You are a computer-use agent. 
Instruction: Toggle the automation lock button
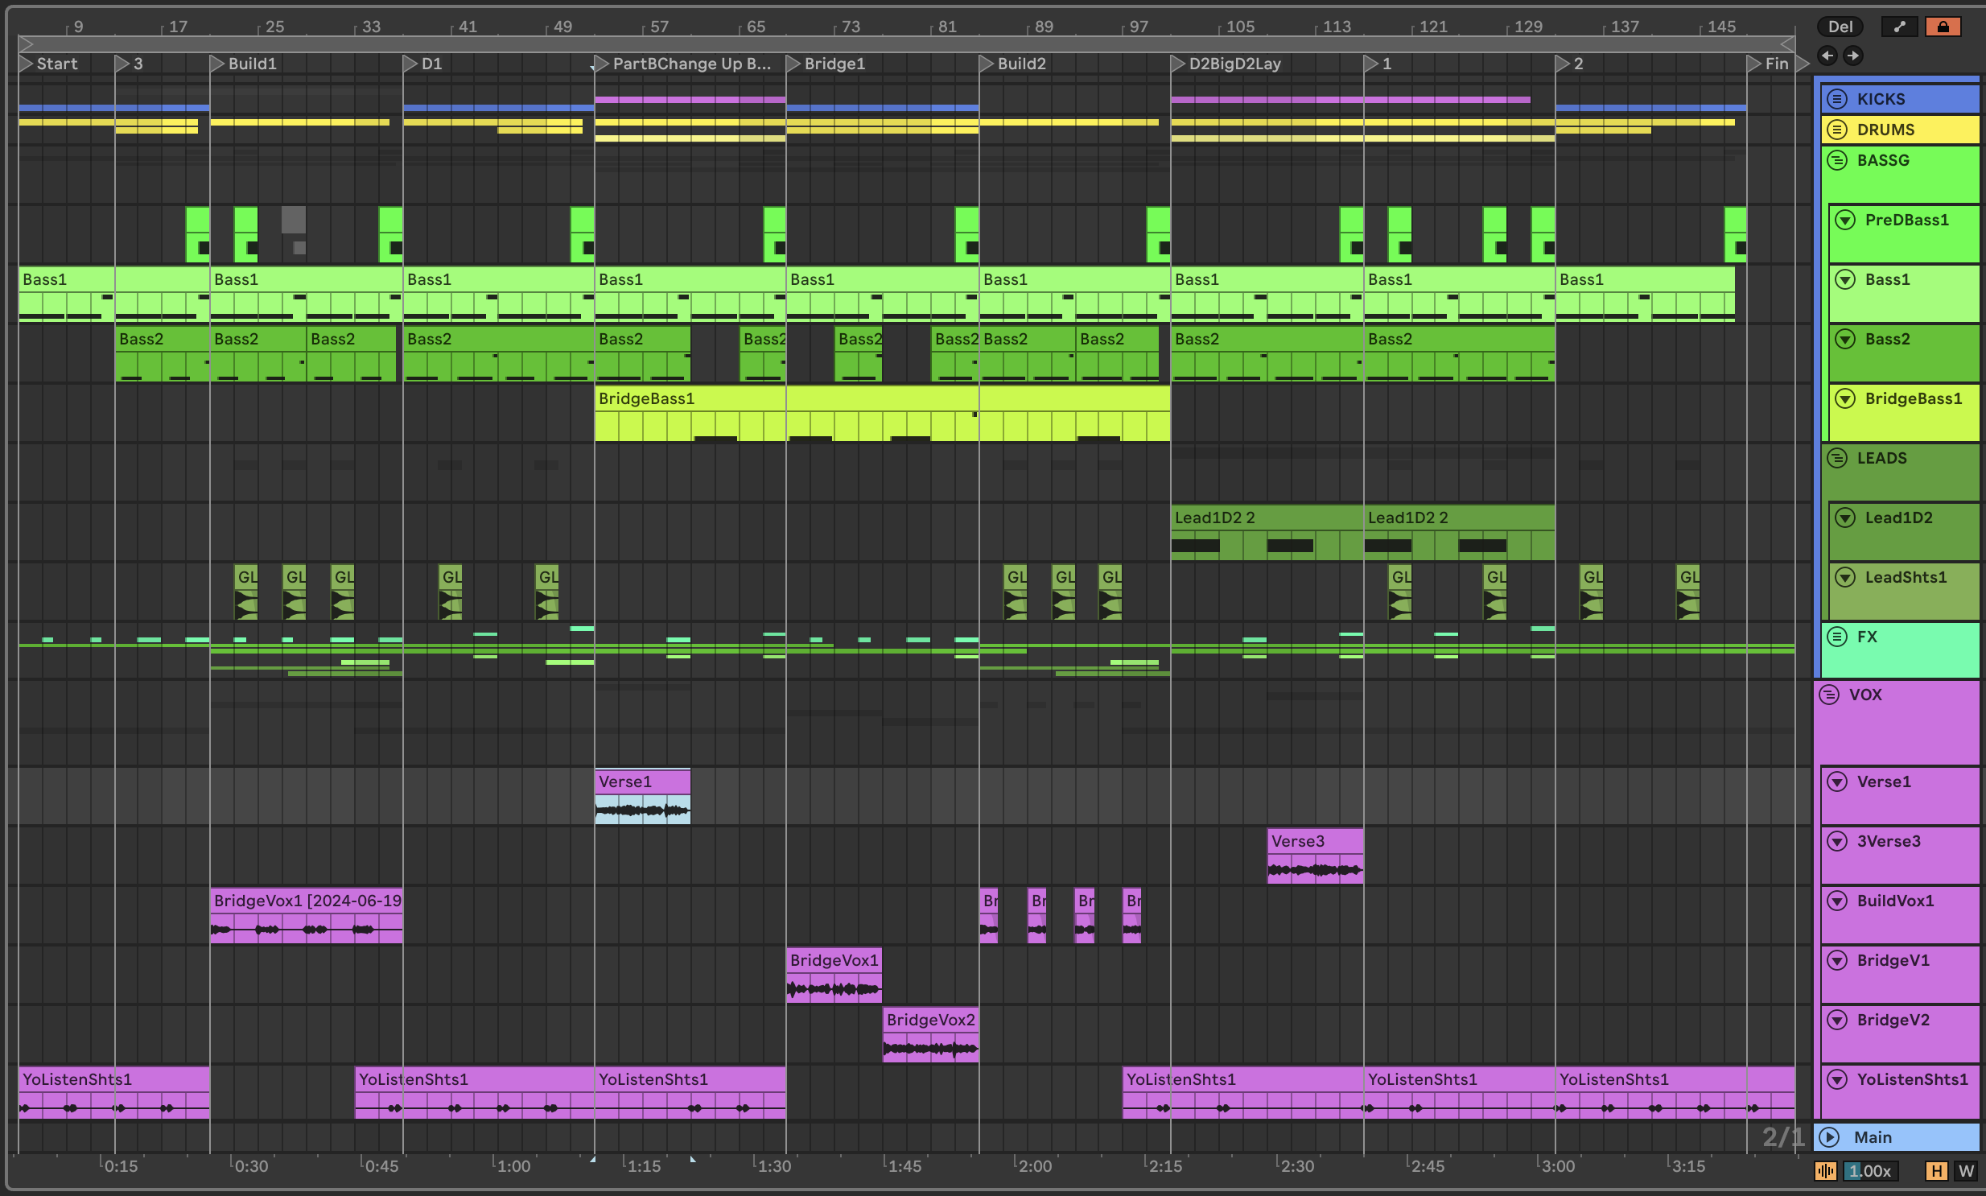pyautogui.click(x=1943, y=27)
